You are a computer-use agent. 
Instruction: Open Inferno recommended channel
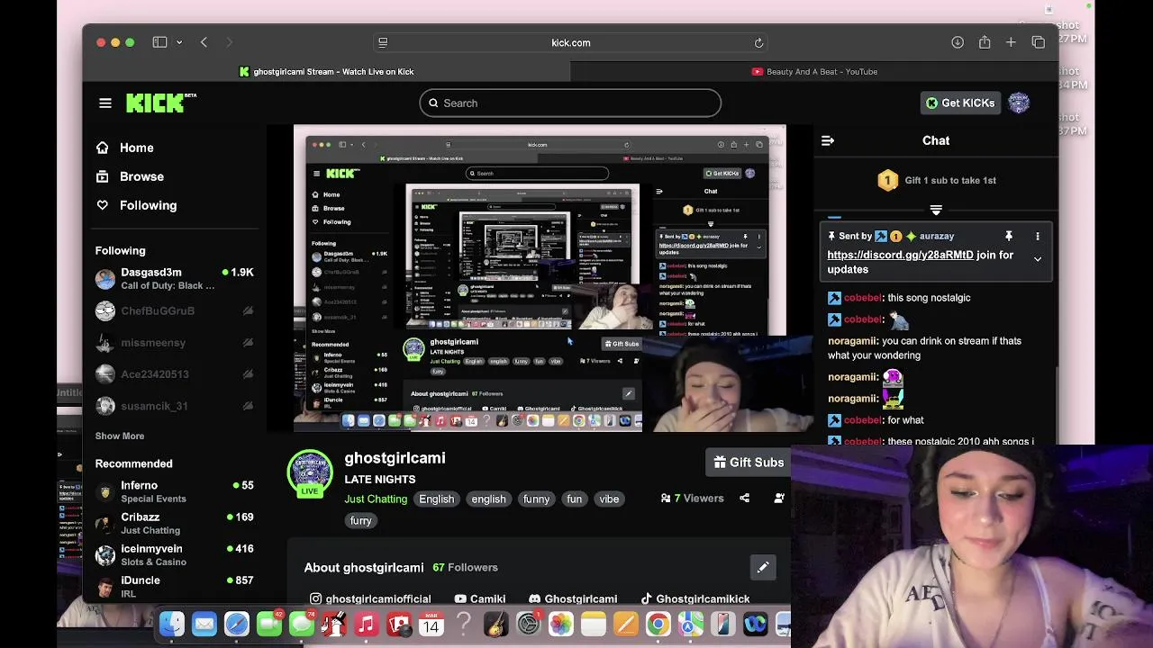[175, 491]
